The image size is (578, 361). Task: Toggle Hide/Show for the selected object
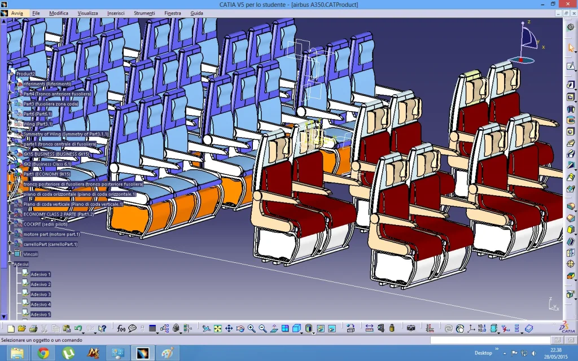coord(321,329)
